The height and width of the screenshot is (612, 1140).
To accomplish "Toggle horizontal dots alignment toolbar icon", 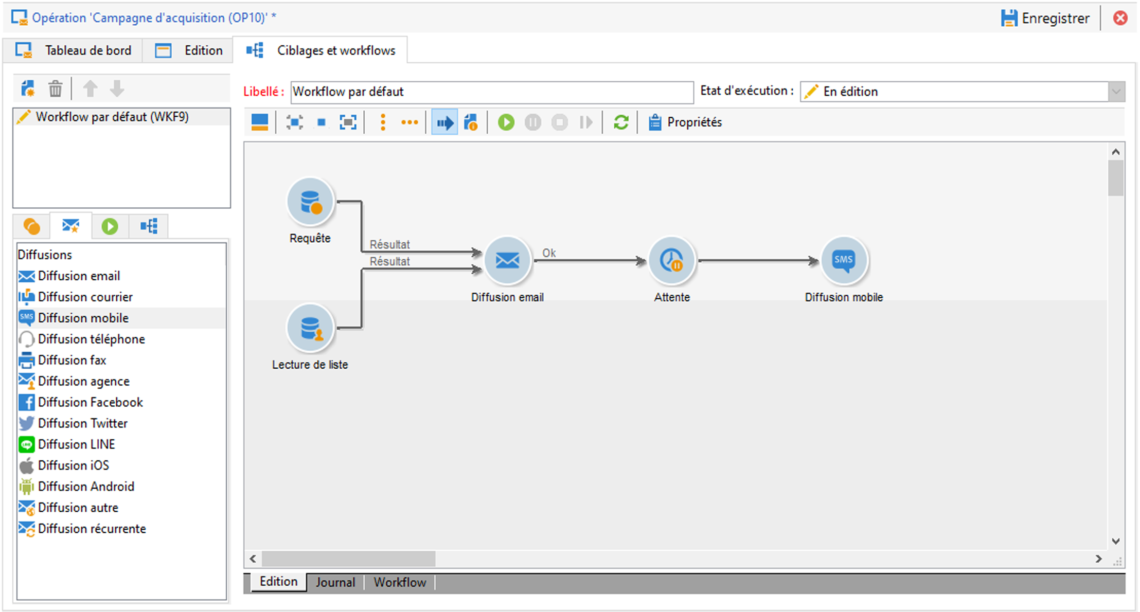I will [409, 122].
